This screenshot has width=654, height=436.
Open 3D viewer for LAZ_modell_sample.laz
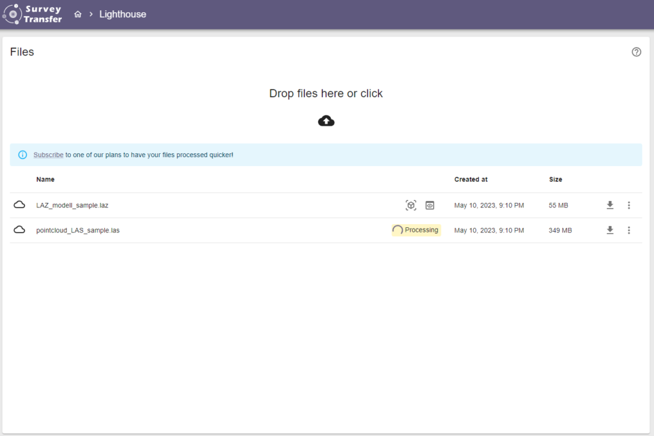(x=411, y=205)
